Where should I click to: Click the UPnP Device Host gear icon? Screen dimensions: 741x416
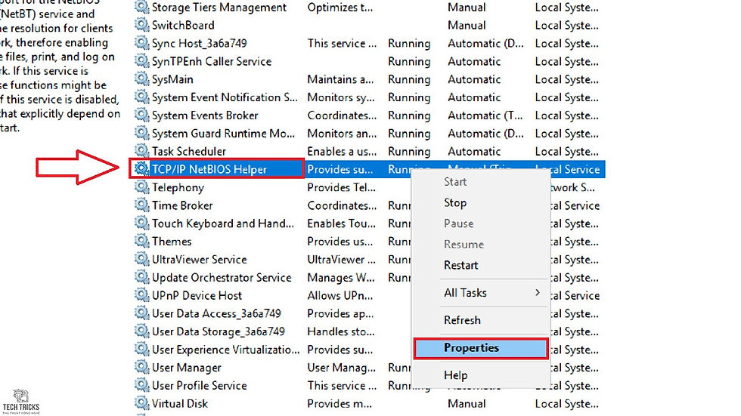click(x=141, y=294)
